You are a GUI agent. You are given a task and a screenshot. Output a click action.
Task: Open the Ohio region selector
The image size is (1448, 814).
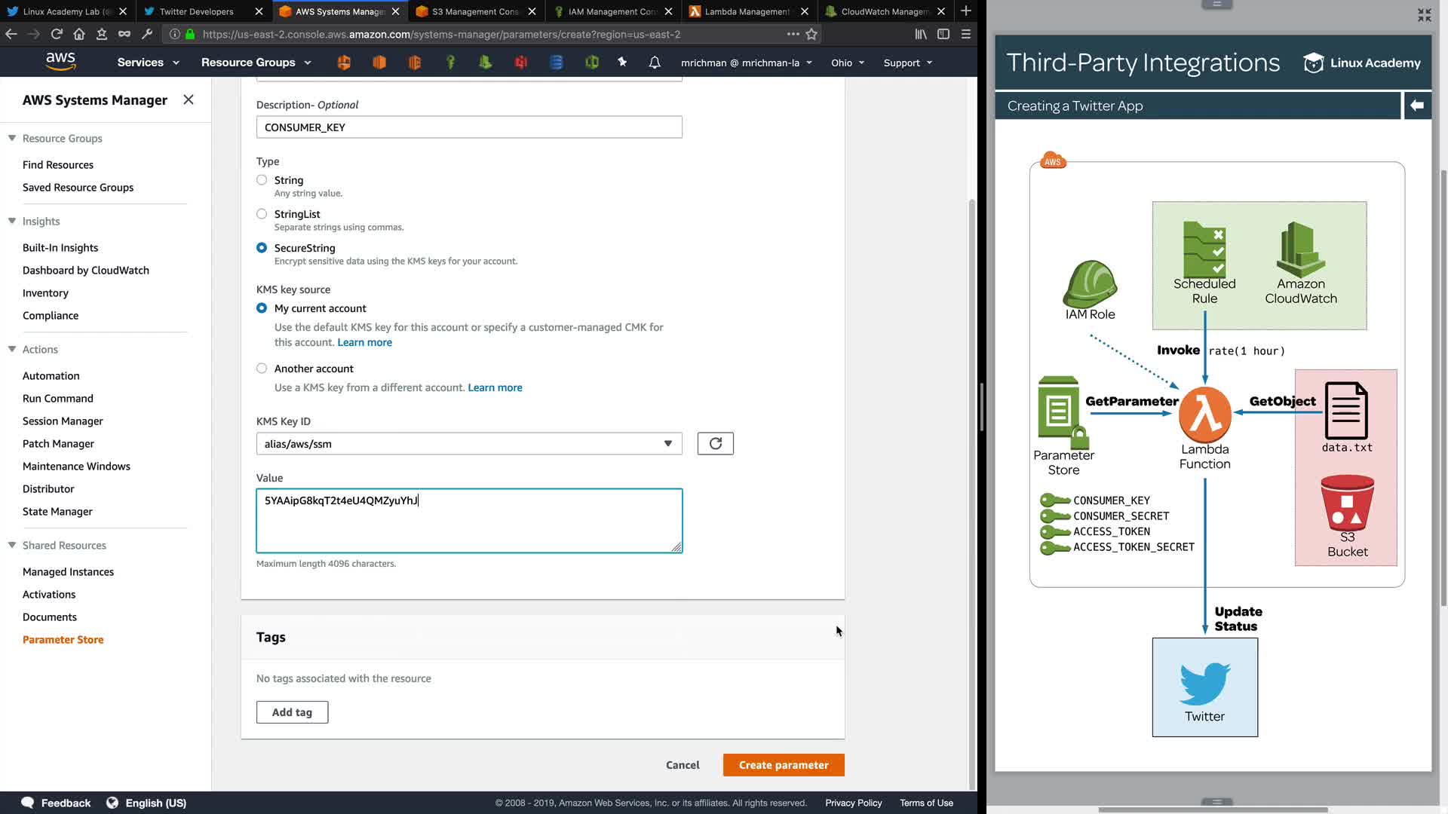(x=847, y=63)
